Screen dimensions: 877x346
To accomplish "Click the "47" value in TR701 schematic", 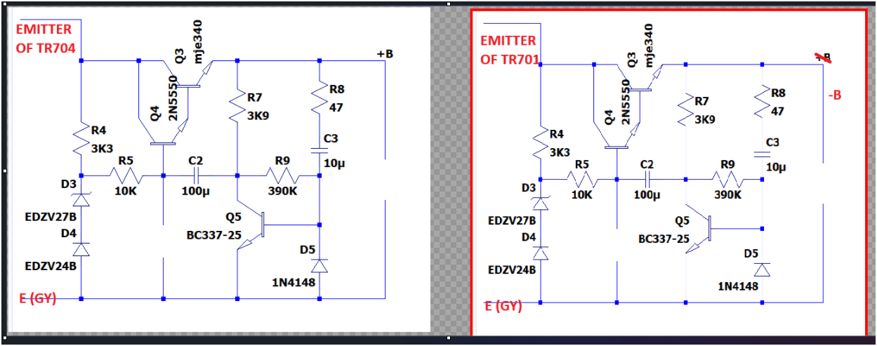I will pos(777,112).
